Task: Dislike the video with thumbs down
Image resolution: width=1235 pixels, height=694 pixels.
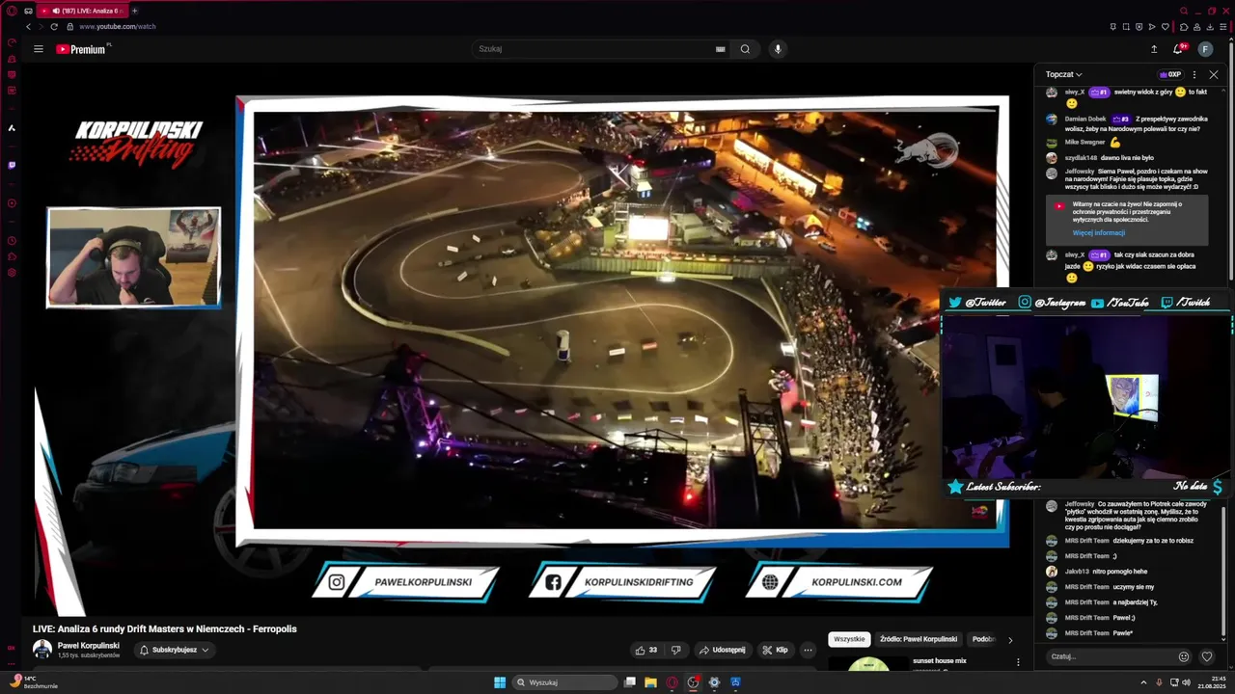Action: pos(675,650)
